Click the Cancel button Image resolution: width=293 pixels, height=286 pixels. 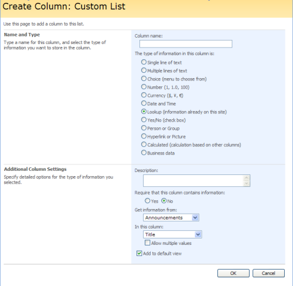point(268,273)
